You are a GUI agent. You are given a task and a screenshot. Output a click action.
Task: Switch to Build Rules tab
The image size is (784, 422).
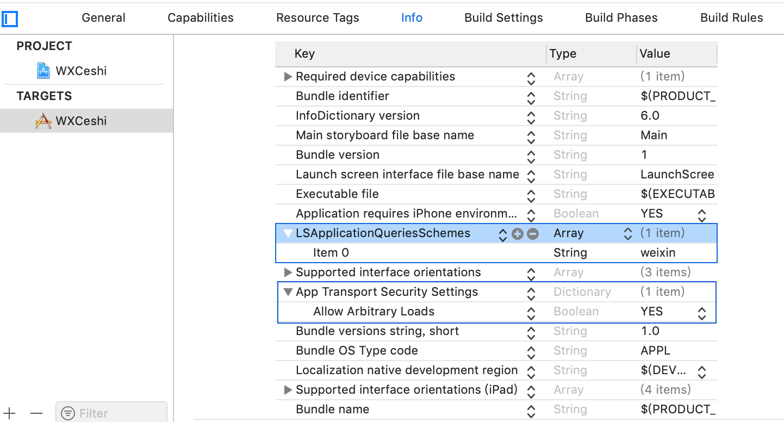[x=732, y=18]
